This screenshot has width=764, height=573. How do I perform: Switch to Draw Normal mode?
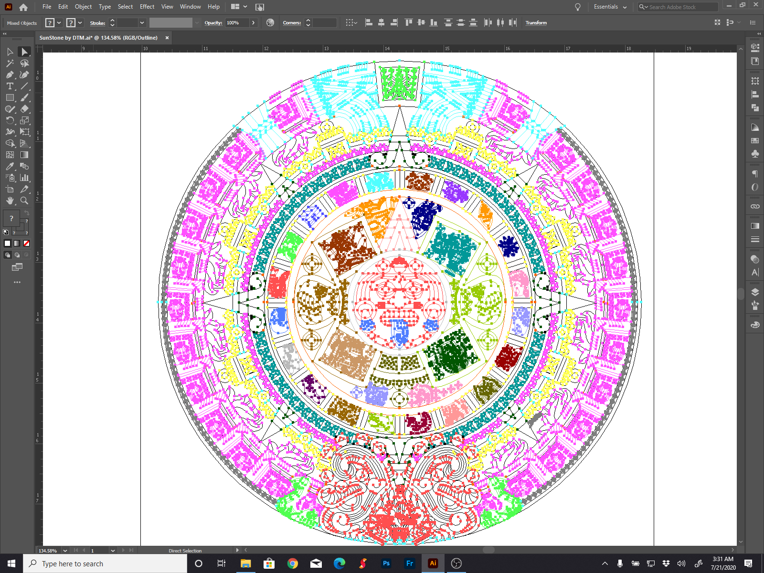8,255
